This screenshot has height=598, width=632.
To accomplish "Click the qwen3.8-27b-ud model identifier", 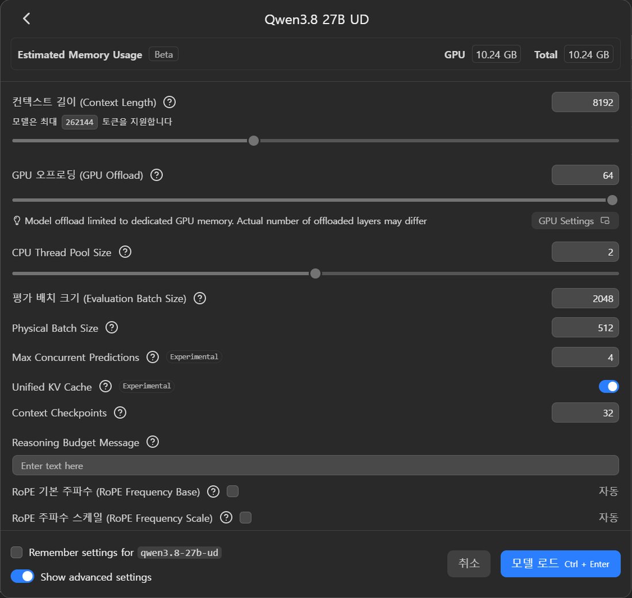I will 179,553.
